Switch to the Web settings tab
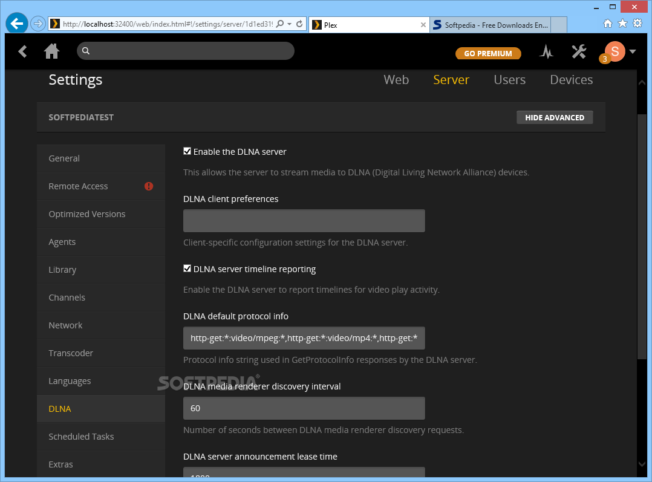The width and height of the screenshot is (652, 482). pos(396,80)
